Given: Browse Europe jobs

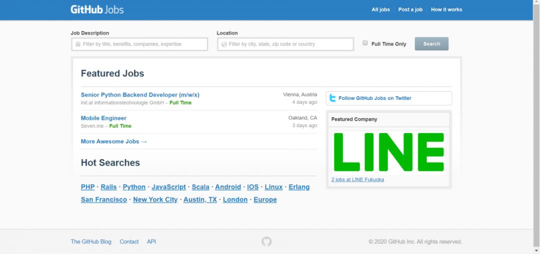Looking at the screenshot, I should pyautogui.click(x=265, y=200).
